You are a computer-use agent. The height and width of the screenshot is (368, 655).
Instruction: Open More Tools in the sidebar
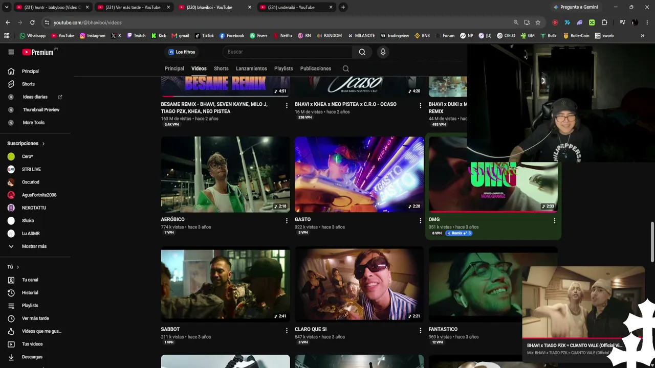33,123
